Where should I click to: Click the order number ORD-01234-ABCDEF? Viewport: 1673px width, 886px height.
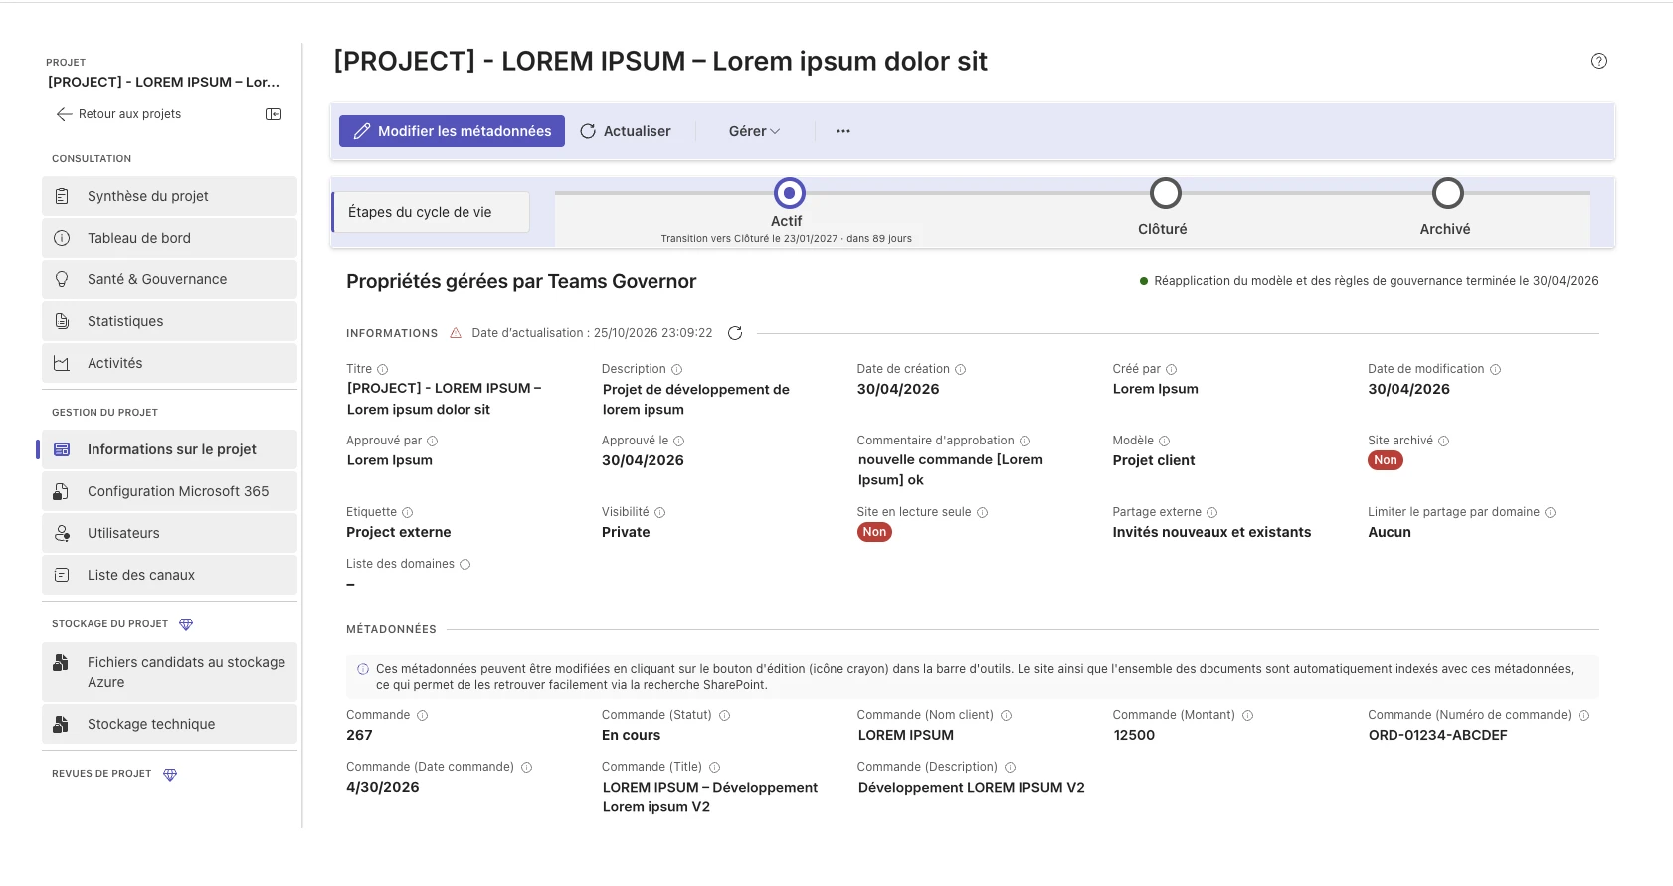tap(1438, 735)
